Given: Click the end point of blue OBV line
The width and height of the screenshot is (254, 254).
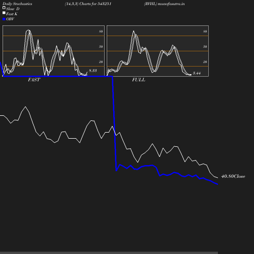Looking at the screenshot, I should click(x=217, y=184).
